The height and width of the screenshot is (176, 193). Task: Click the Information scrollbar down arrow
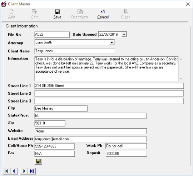(181, 78)
